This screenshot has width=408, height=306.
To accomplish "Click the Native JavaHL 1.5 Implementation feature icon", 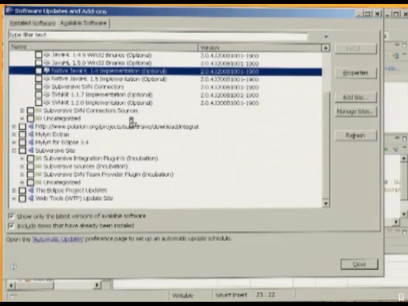I will [x=47, y=78].
